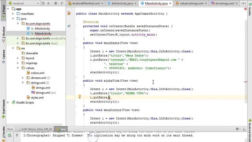Collapse the values folder
The image size is (252, 142).
coord(18,68)
